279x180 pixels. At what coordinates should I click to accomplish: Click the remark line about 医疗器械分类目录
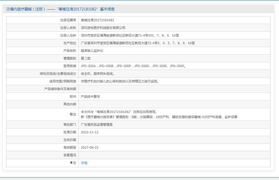tap(159, 117)
